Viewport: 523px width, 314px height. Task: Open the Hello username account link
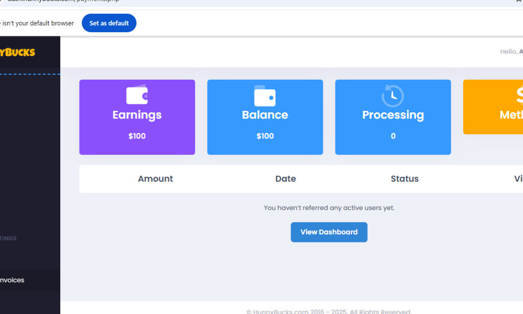(x=513, y=52)
